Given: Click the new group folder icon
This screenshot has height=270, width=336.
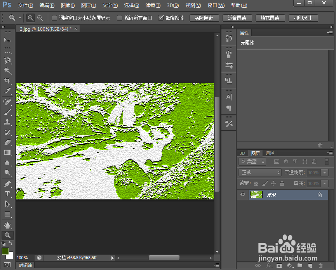Looking at the screenshot, I should [x=300, y=265].
